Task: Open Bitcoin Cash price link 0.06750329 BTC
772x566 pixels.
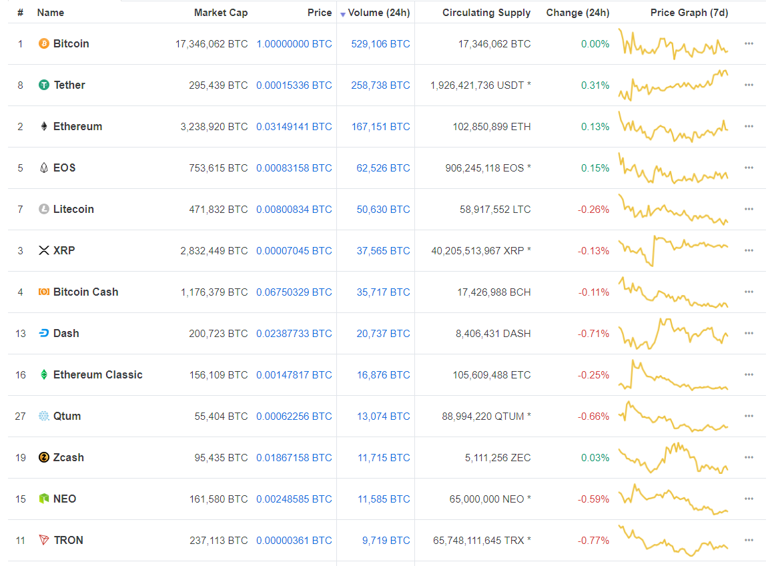Action: click(294, 292)
